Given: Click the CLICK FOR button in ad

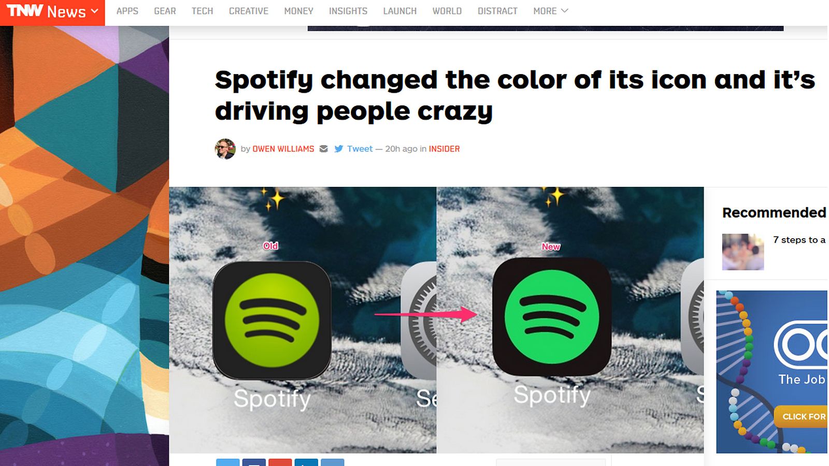Looking at the screenshot, I should [x=802, y=416].
